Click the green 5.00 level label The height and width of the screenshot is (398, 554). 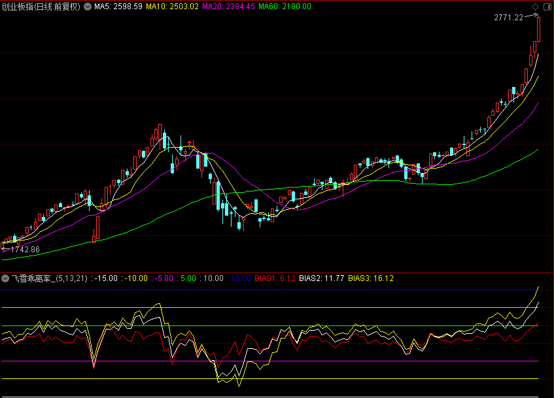coord(186,278)
